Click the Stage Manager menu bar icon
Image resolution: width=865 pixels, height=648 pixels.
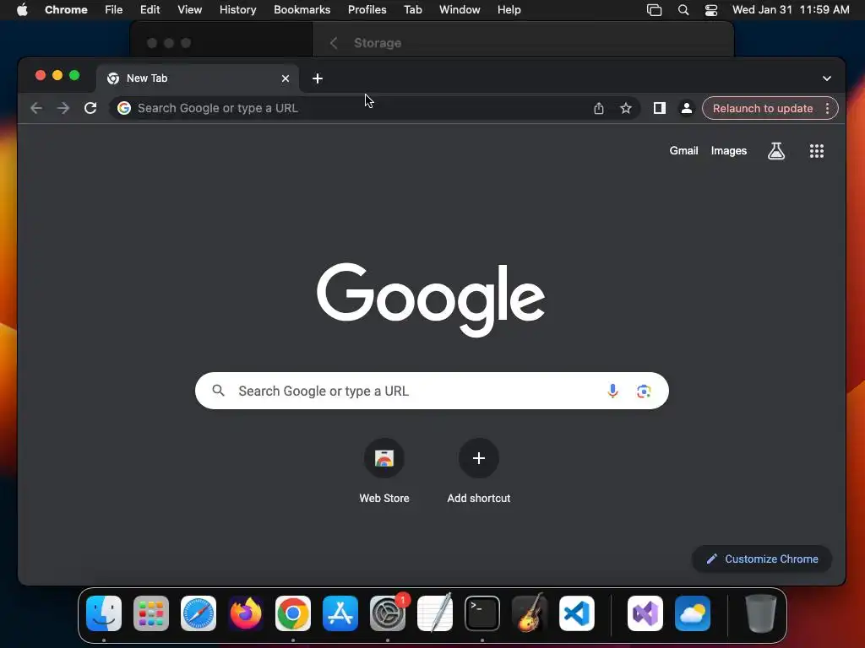(x=654, y=9)
